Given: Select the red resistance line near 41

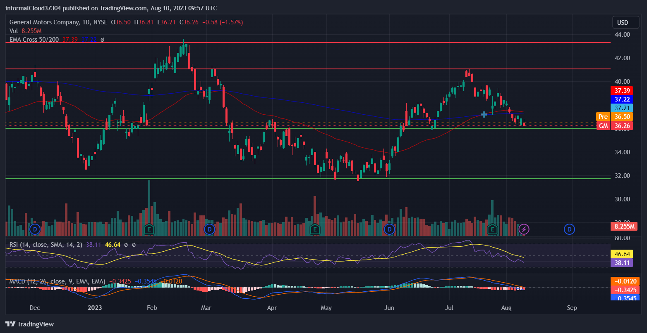Looking at the screenshot, I should 308,69.
